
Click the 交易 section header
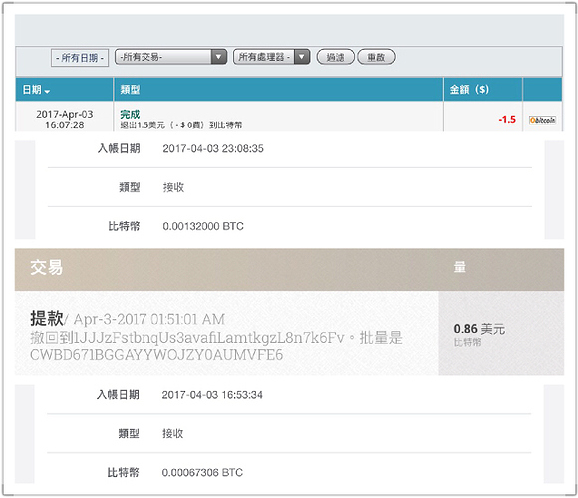coord(47,267)
